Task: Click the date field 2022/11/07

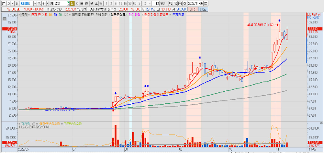Action: 196,4
